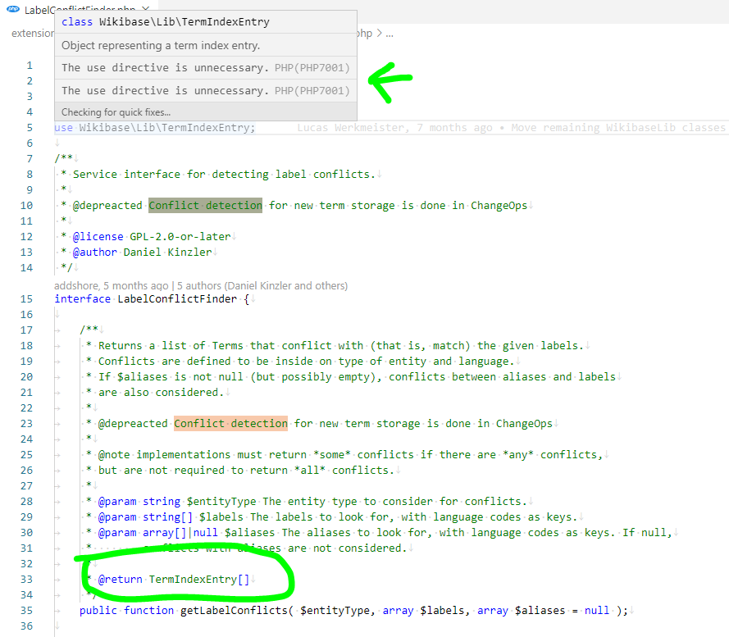Click the highlighted 'Conflict detection' match on line 10
Screen dimensions: 729x637
click(205, 205)
